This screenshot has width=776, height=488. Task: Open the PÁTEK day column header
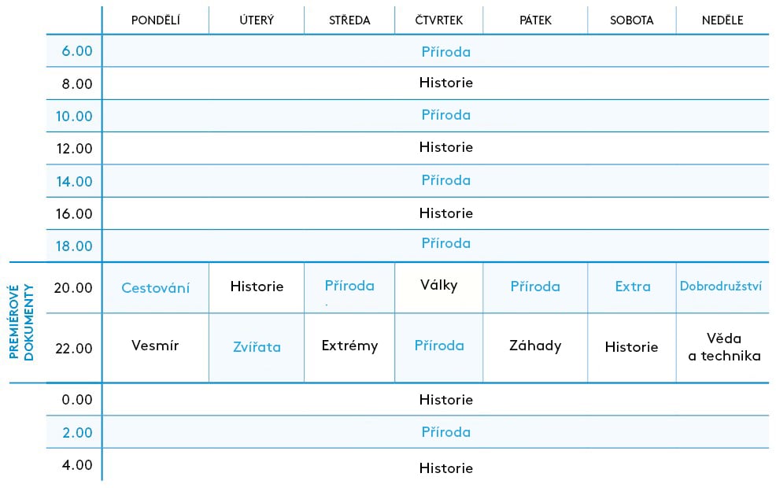pyautogui.click(x=535, y=20)
